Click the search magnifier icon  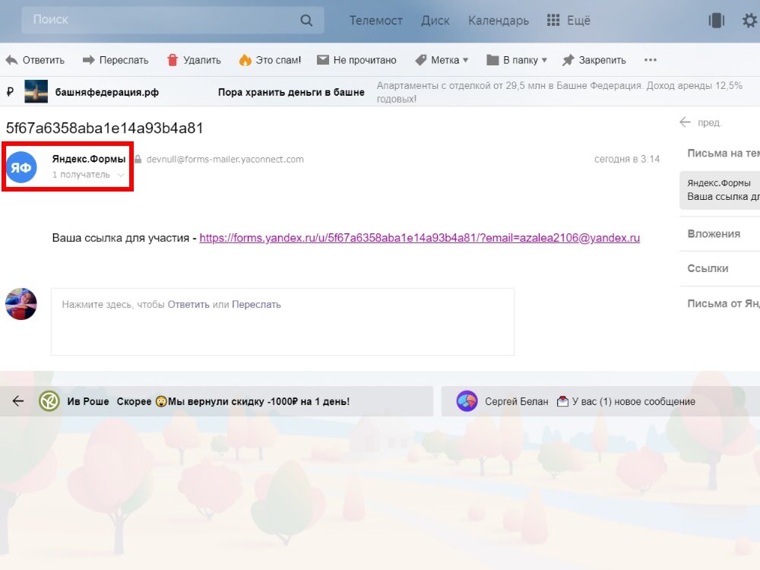306,21
